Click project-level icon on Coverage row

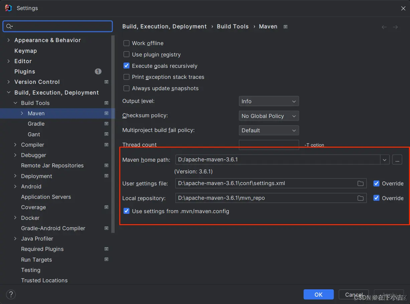(106, 207)
